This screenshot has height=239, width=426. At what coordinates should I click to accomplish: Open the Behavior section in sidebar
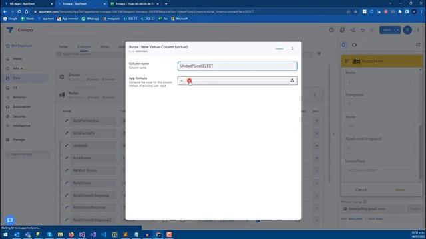click(x=19, y=98)
